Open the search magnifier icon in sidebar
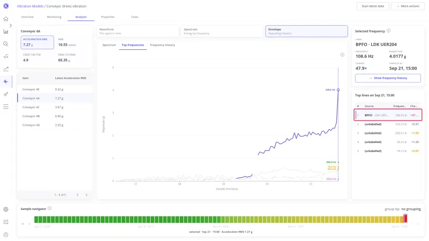Image resolution: width=429 pixels, height=241 pixels. 6,44
